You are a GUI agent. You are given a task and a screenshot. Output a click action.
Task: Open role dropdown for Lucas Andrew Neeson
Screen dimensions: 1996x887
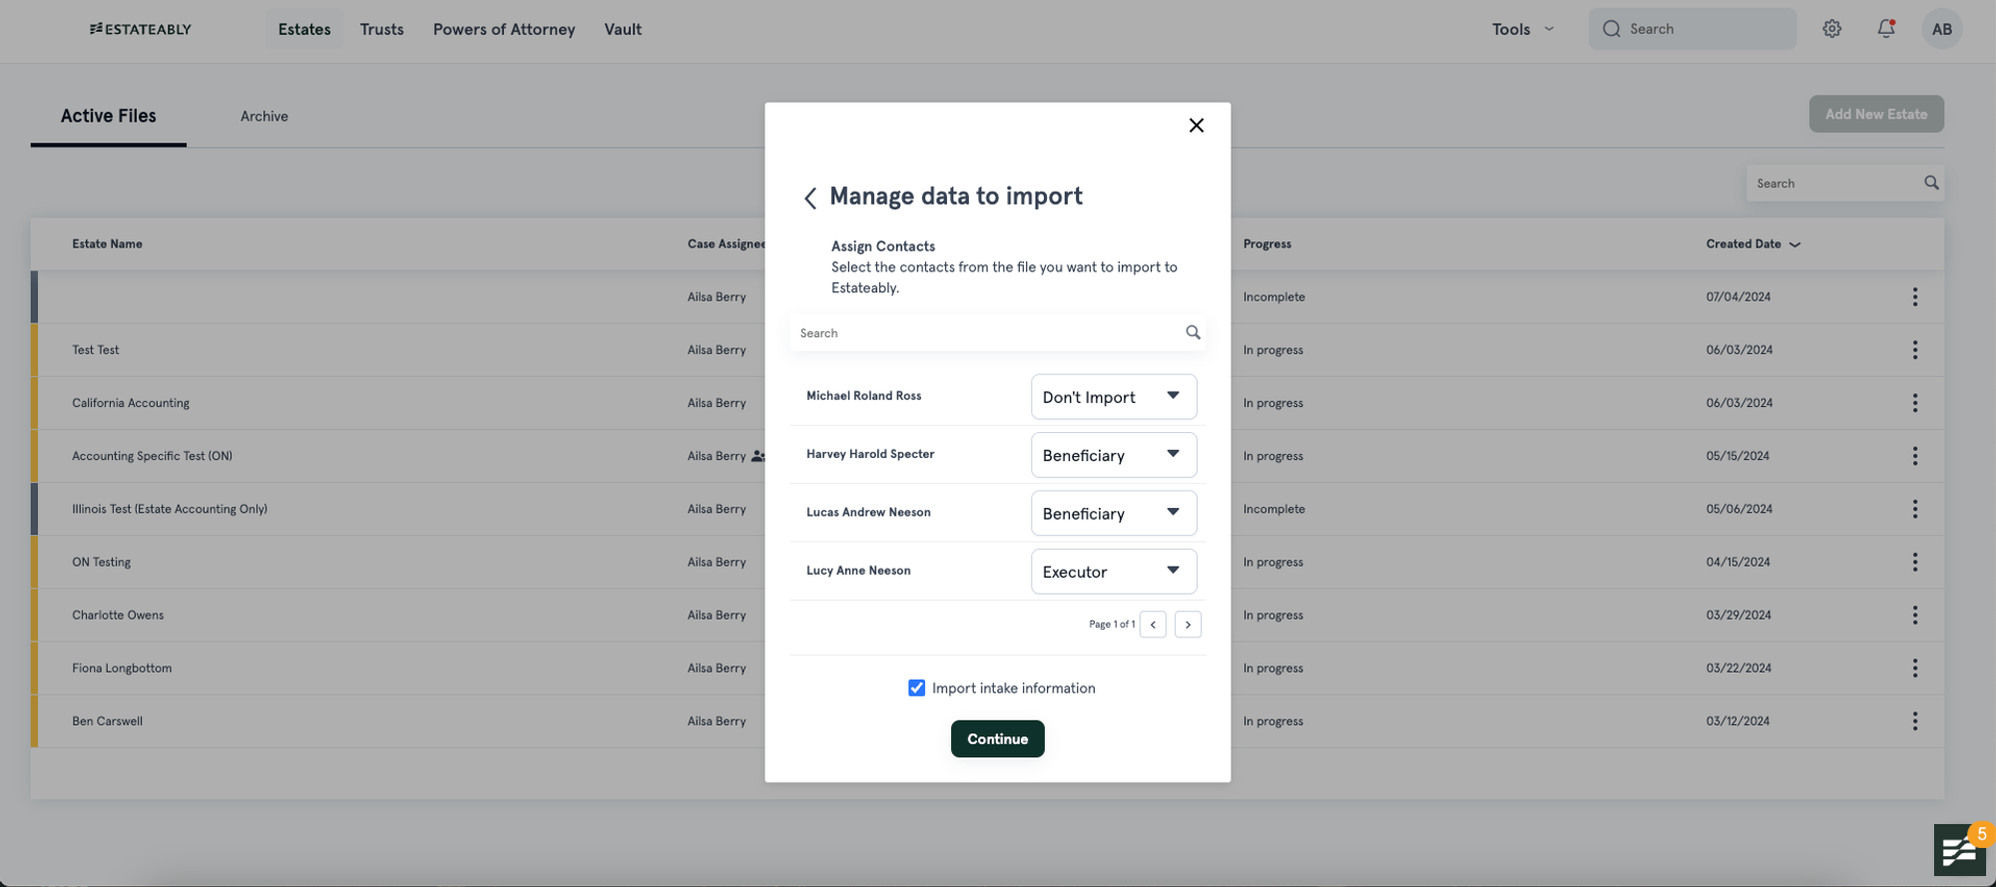pyautogui.click(x=1114, y=513)
